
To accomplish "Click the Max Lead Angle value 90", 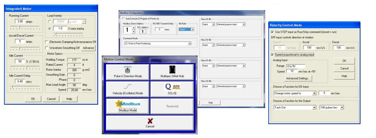I will point(74,85).
